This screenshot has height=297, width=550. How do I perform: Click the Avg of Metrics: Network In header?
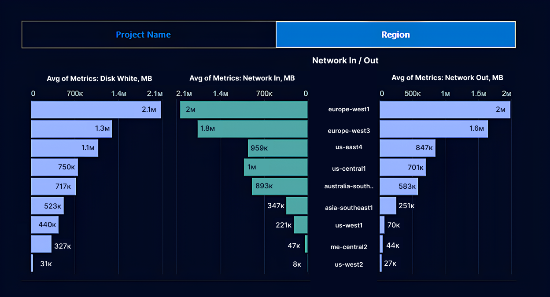coord(241,78)
